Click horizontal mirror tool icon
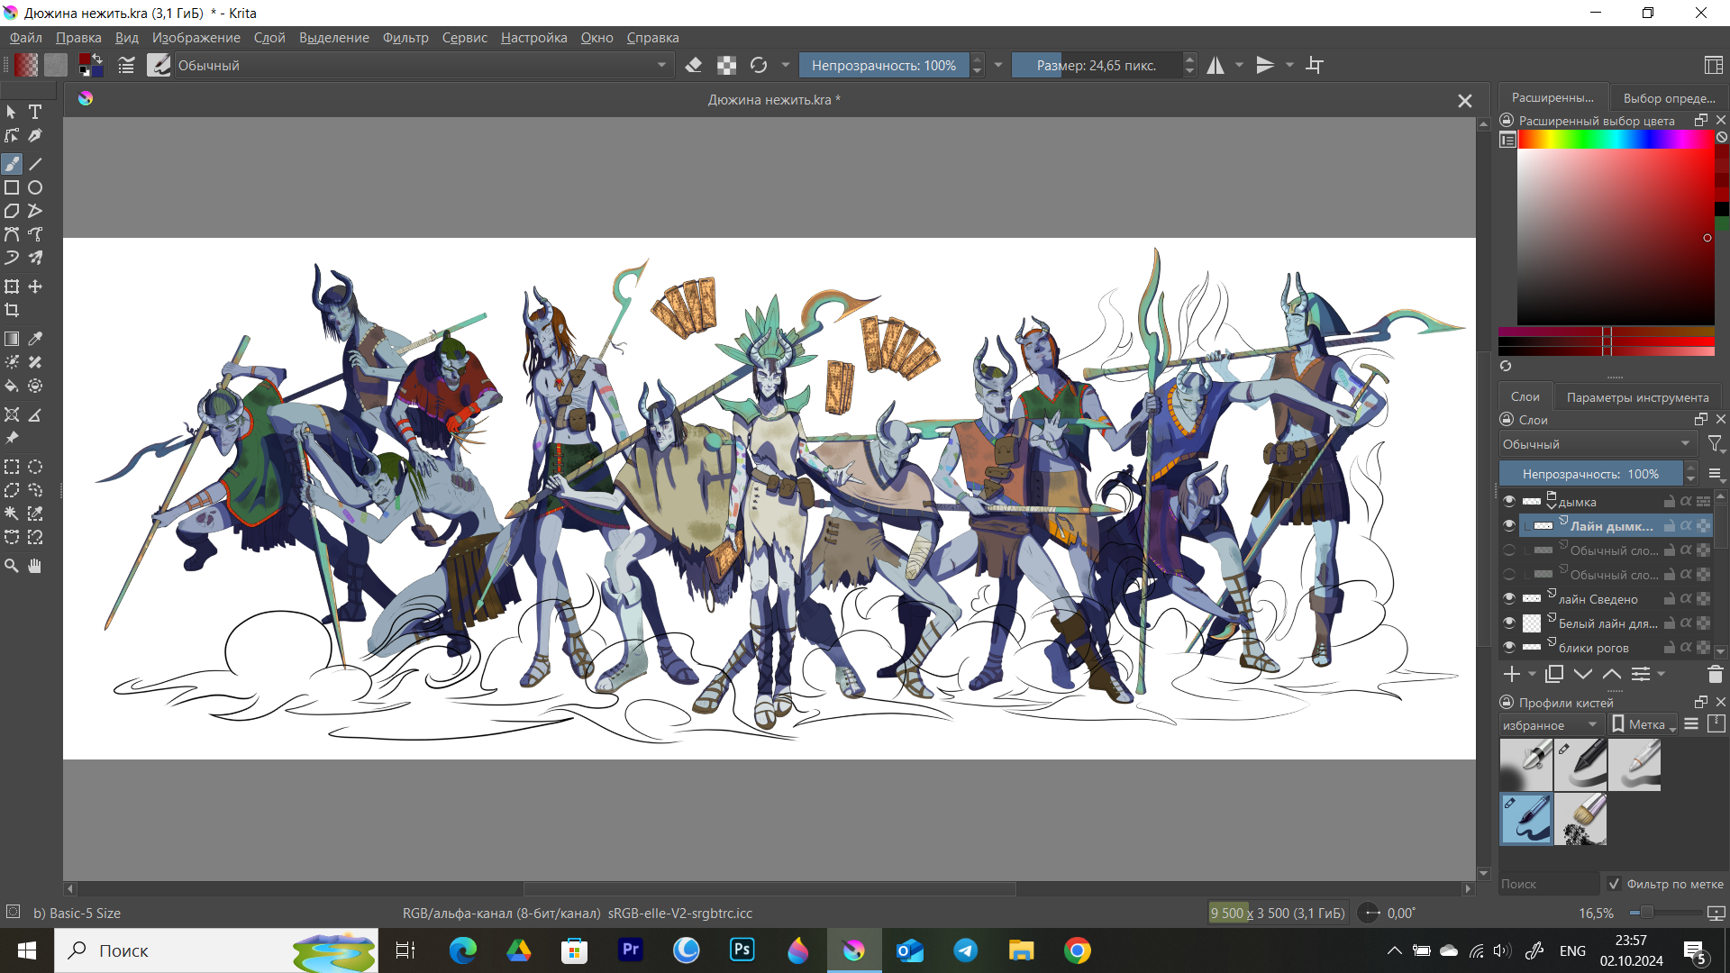Image resolution: width=1730 pixels, height=973 pixels. point(1216,65)
